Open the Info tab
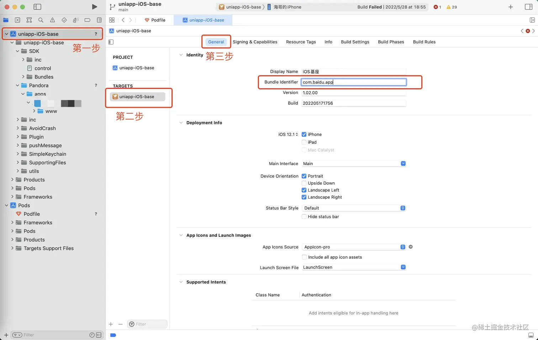This screenshot has height=340, width=538. pos(328,42)
